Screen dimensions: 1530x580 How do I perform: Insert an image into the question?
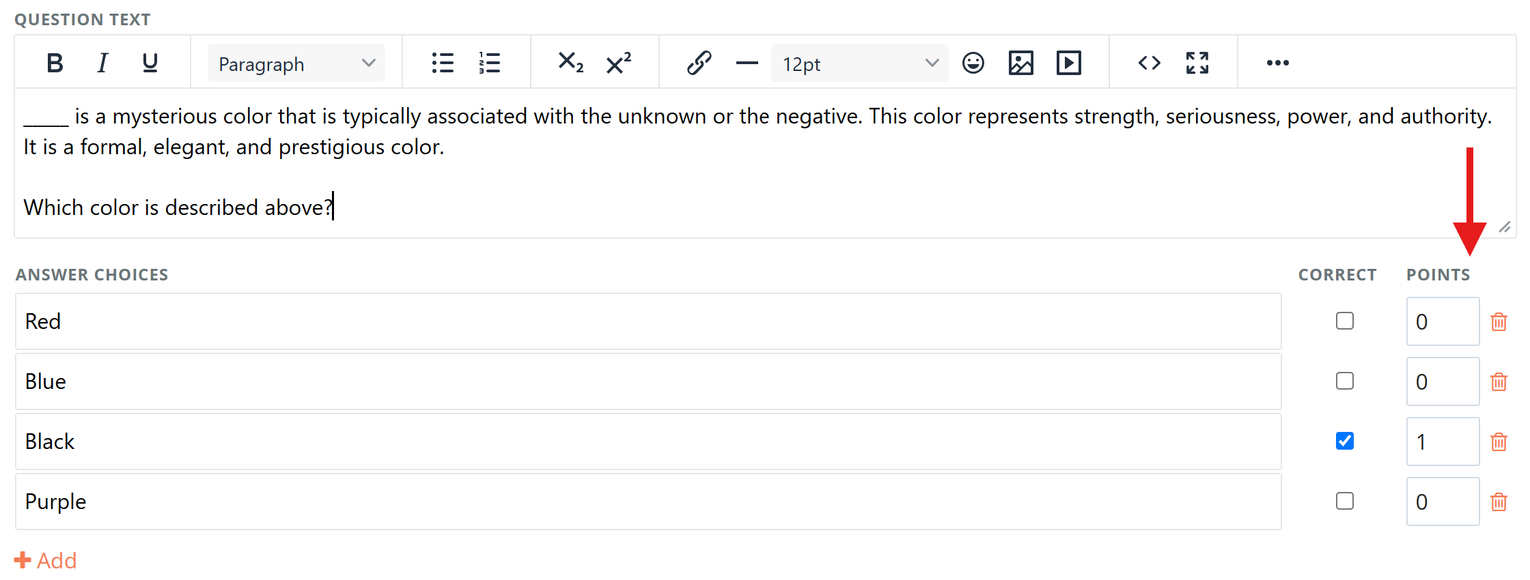coord(1021,63)
